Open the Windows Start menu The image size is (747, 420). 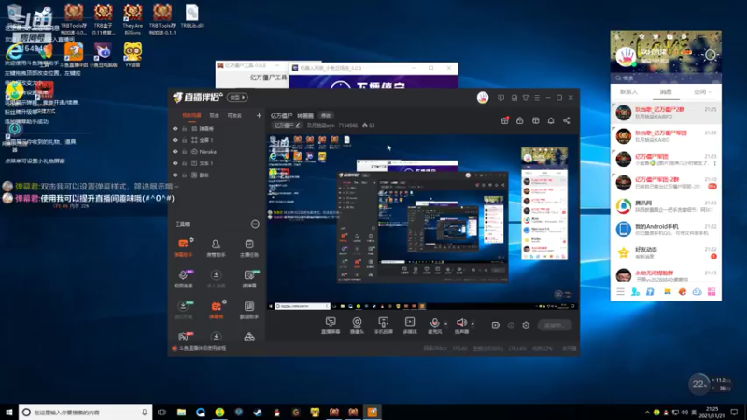click(x=9, y=413)
